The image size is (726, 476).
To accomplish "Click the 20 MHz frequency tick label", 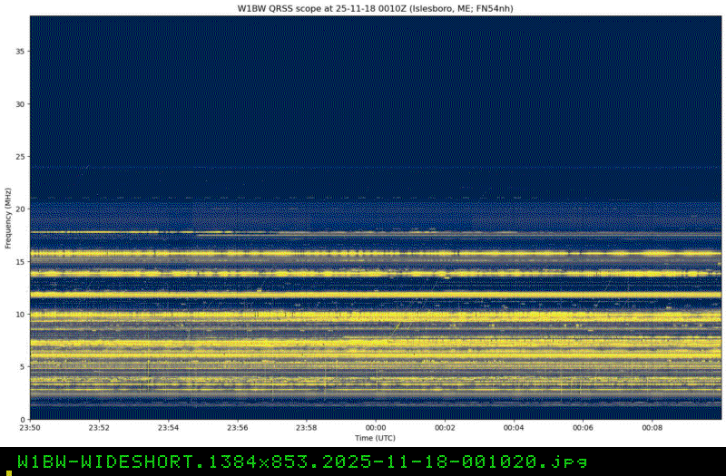I will pos(20,209).
